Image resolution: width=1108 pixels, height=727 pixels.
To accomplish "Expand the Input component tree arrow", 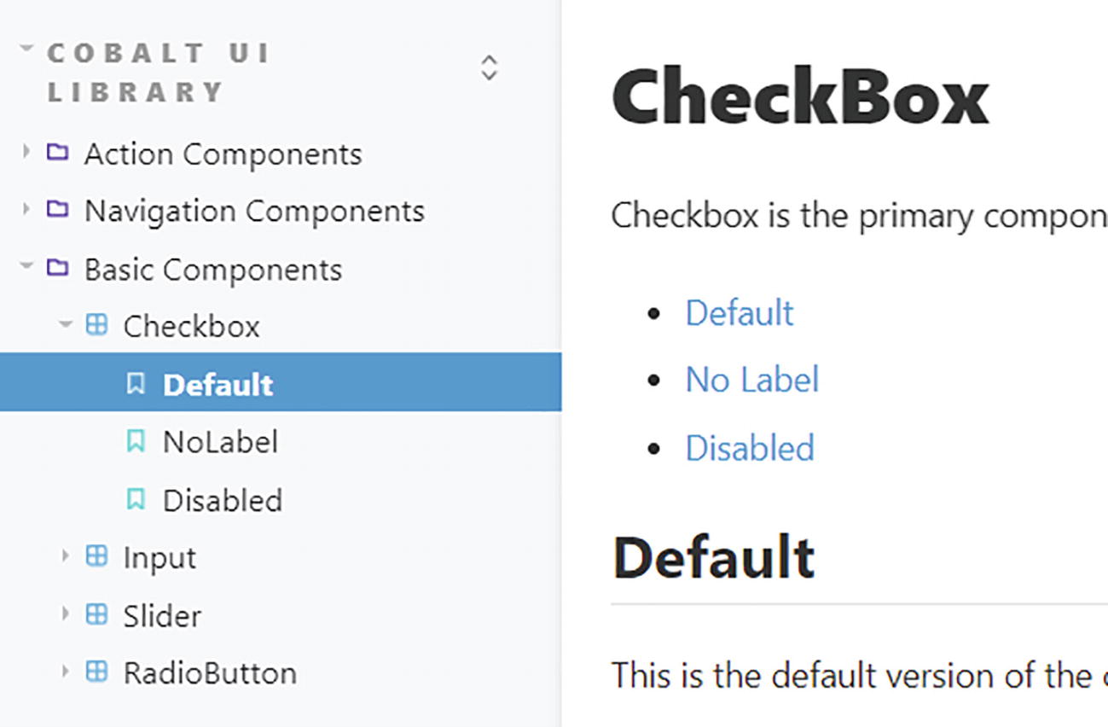I will pyautogui.click(x=65, y=556).
